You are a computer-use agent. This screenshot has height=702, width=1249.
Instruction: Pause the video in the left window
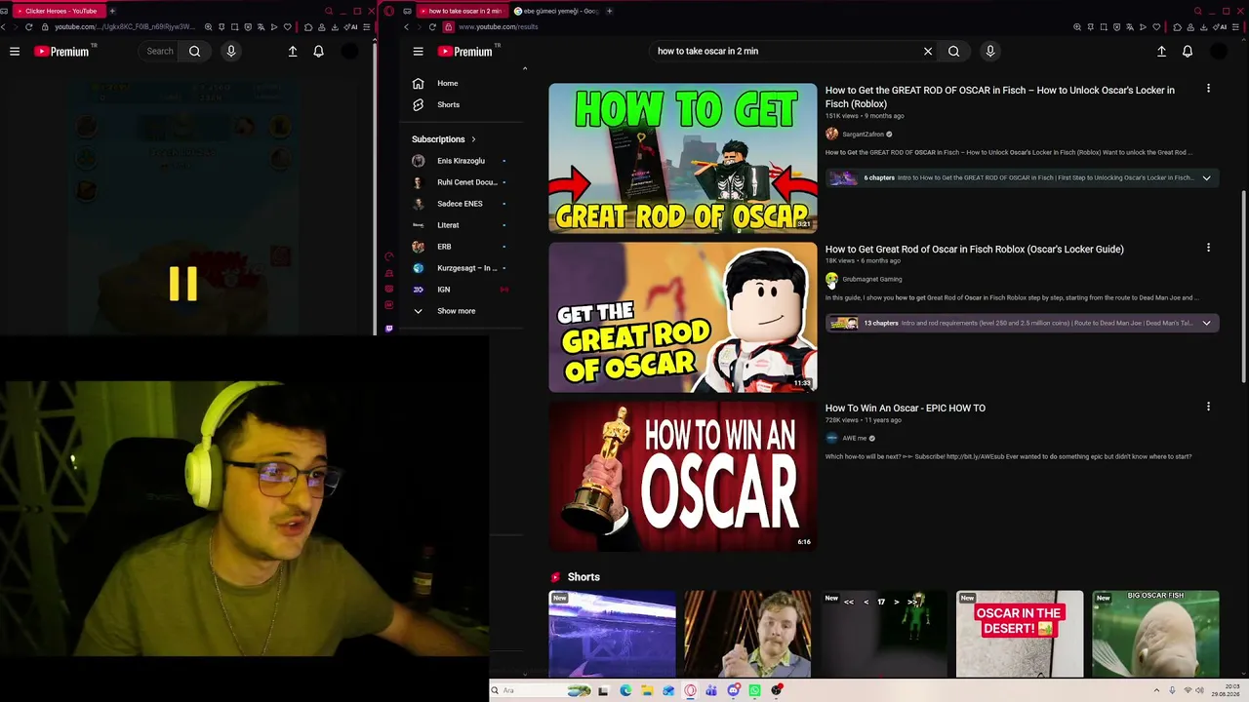pyautogui.click(x=183, y=284)
